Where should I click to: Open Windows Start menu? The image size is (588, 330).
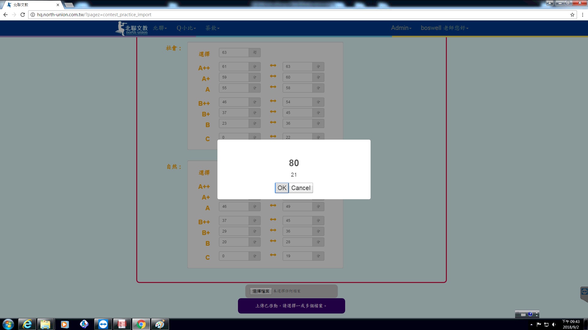pos(8,324)
